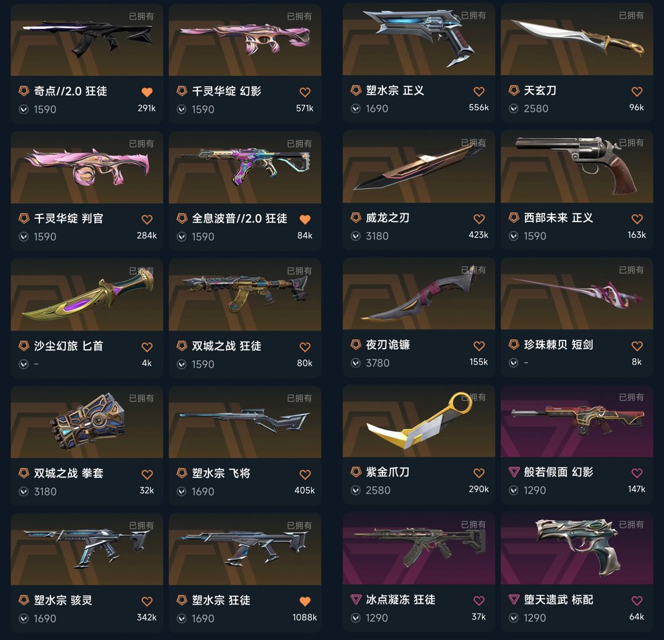Viewport: 664px width, 640px height.
Task: Favorite the 千灵华绽 幻影 skin heart
Action: 305,92
